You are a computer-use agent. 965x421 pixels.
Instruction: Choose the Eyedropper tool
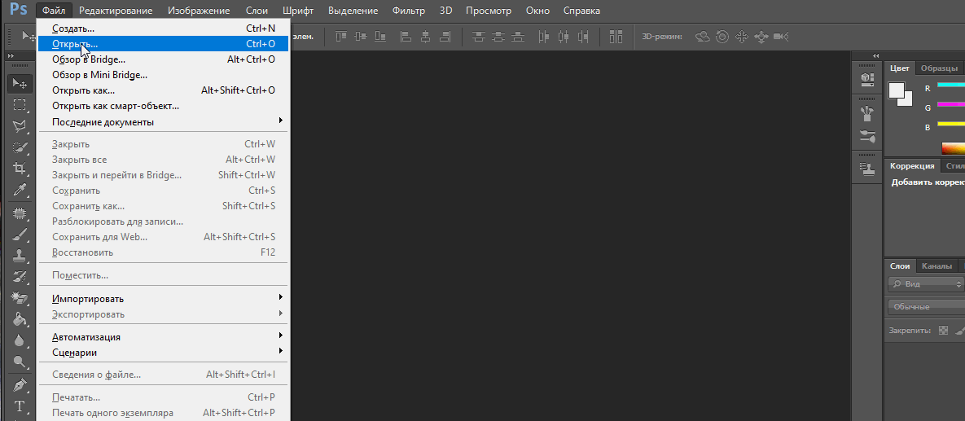(20, 190)
